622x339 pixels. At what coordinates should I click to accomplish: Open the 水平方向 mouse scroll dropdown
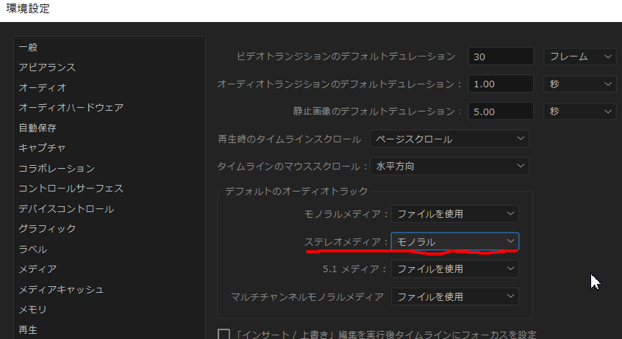(x=449, y=167)
